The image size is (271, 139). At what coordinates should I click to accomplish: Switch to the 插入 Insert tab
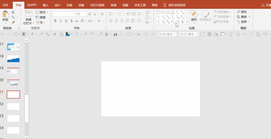click(x=46, y=5)
